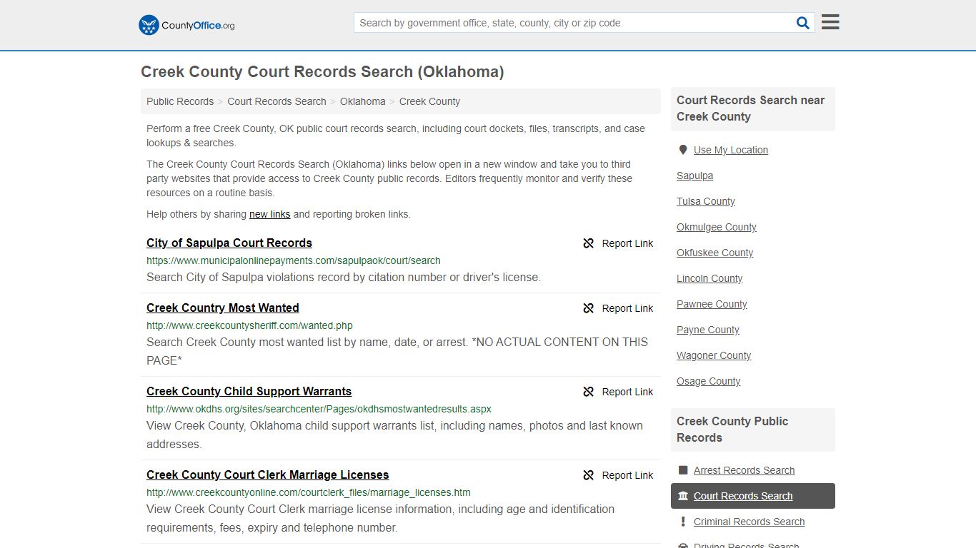The width and height of the screenshot is (976, 548).
Task: Open Court Records Search breadcrumb
Action: tap(277, 101)
